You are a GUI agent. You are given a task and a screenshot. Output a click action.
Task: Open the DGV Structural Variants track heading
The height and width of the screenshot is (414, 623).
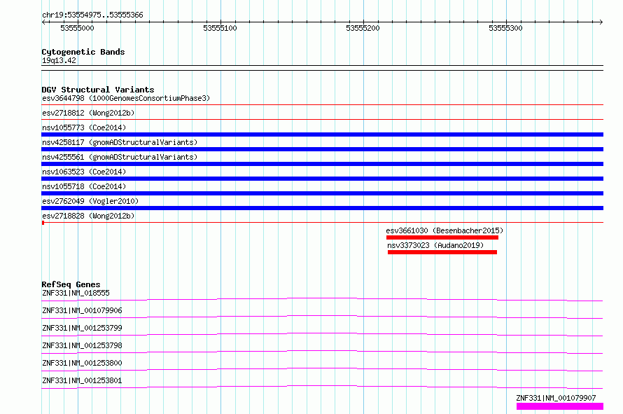pos(98,90)
